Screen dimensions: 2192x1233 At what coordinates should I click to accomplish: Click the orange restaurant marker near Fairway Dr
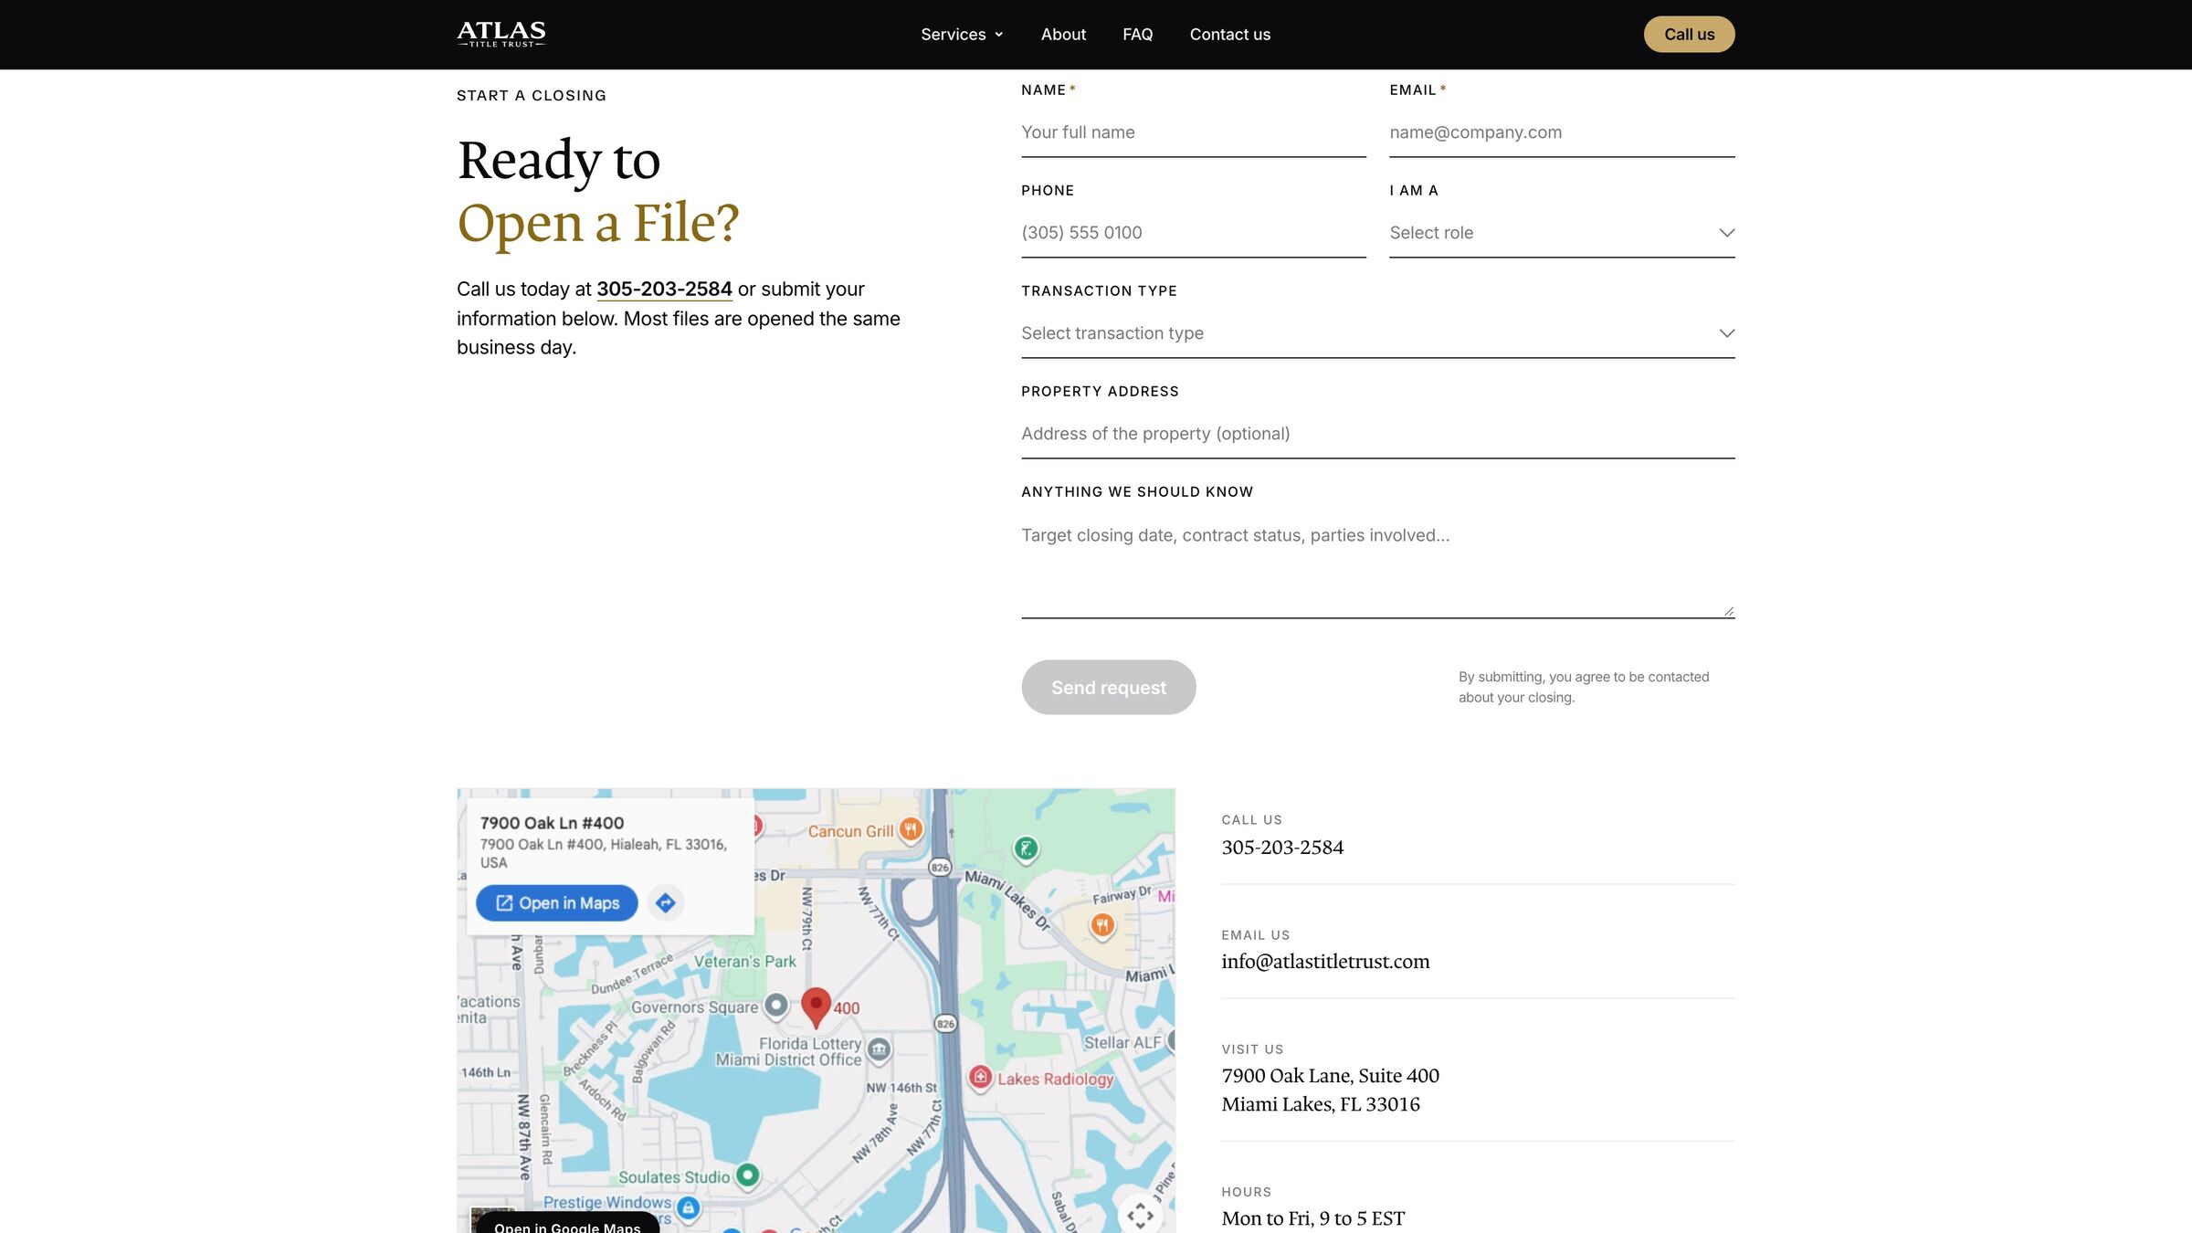pyautogui.click(x=1102, y=926)
